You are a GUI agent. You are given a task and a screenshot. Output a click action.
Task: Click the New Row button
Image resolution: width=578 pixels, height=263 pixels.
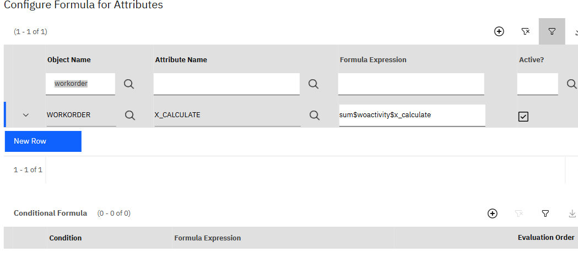pos(43,141)
